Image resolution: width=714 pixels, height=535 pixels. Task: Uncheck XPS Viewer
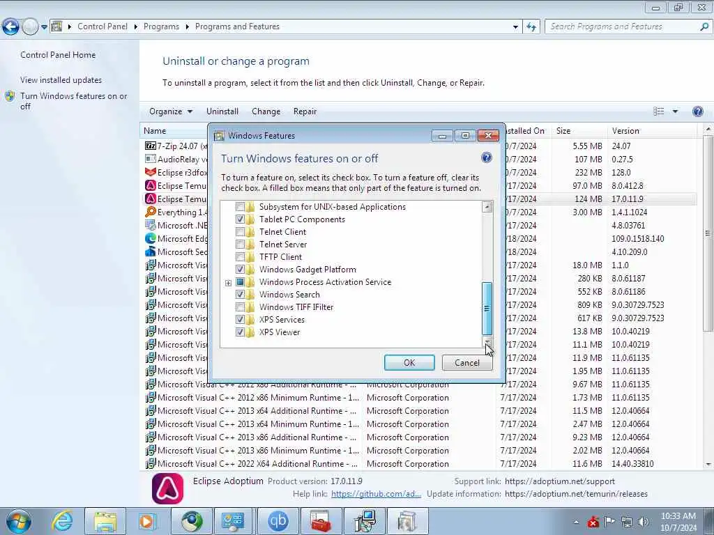[240, 332]
